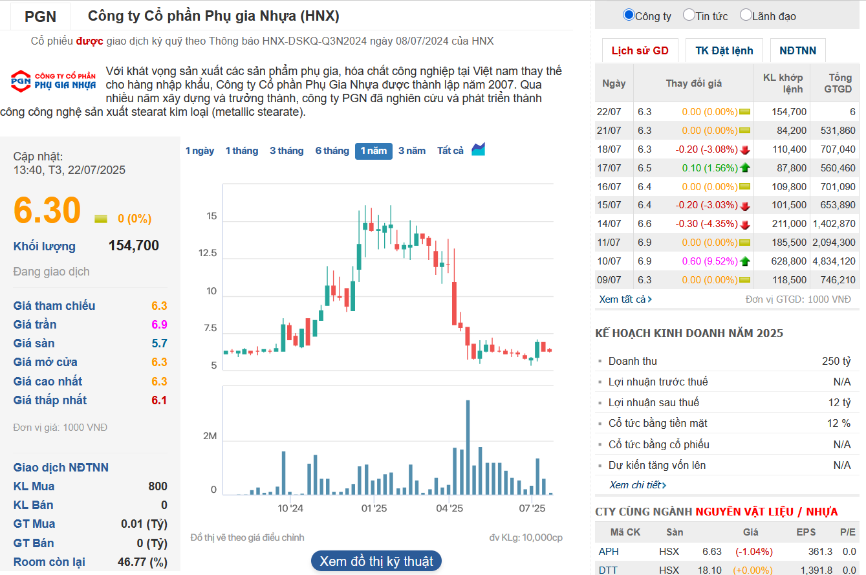The height and width of the screenshot is (575, 866).
Task: Set the chart range to 6 tháng
Action: pyautogui.click(x=332, y=151)
